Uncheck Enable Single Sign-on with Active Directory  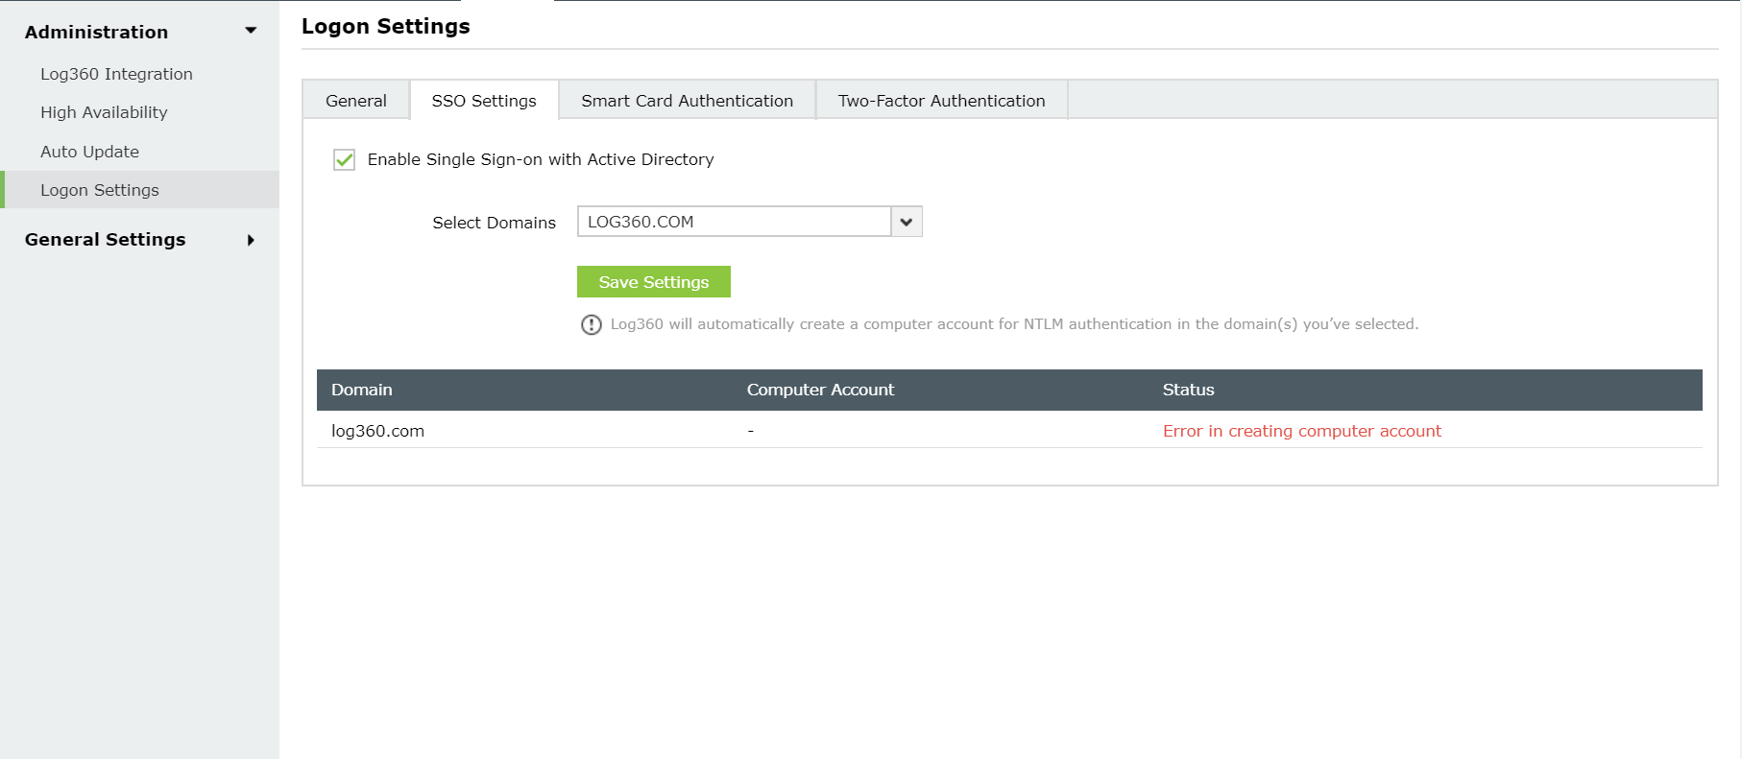coord(344,159)
